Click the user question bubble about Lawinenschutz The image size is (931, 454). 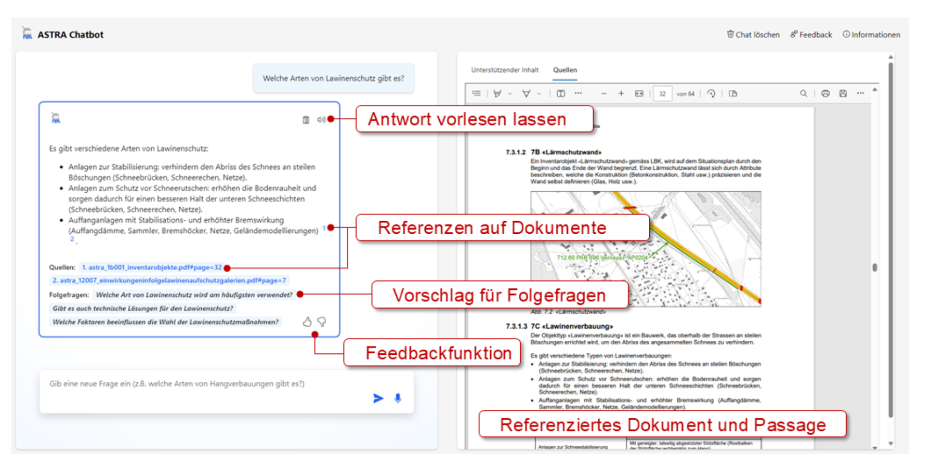pyautogui.click(x=333, y=78)
